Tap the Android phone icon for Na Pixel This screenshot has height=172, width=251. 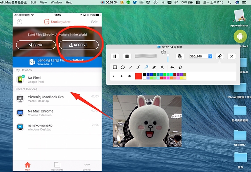click(x=20, y=79)
